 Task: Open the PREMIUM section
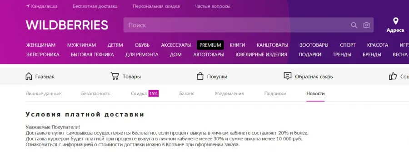[x=210, y=45]
